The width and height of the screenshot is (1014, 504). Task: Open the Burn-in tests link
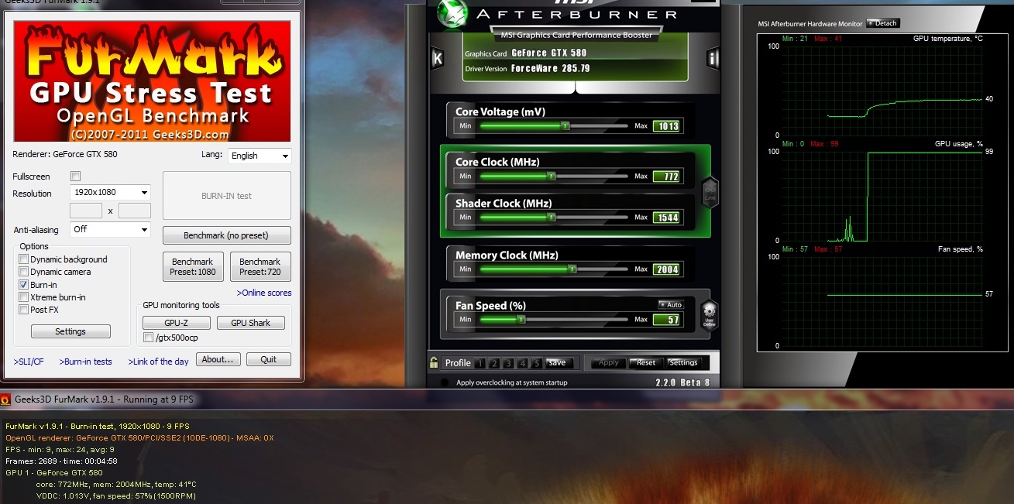pos(86,362)
